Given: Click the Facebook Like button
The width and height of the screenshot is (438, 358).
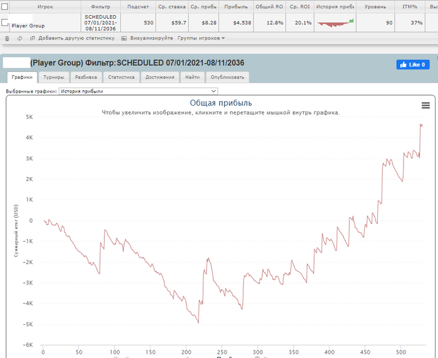Looking at the screenshot, I should [x=413, y=64].
